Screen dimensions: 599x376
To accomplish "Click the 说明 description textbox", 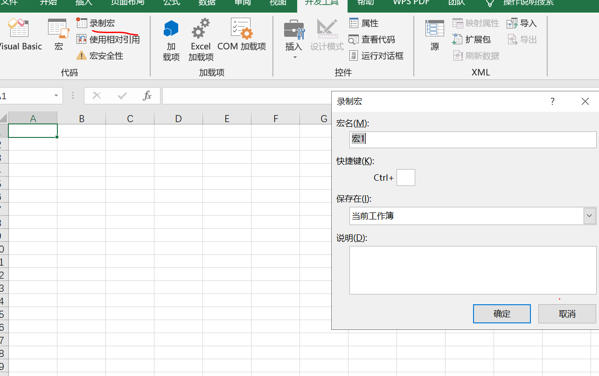I will tap(473, 270).
